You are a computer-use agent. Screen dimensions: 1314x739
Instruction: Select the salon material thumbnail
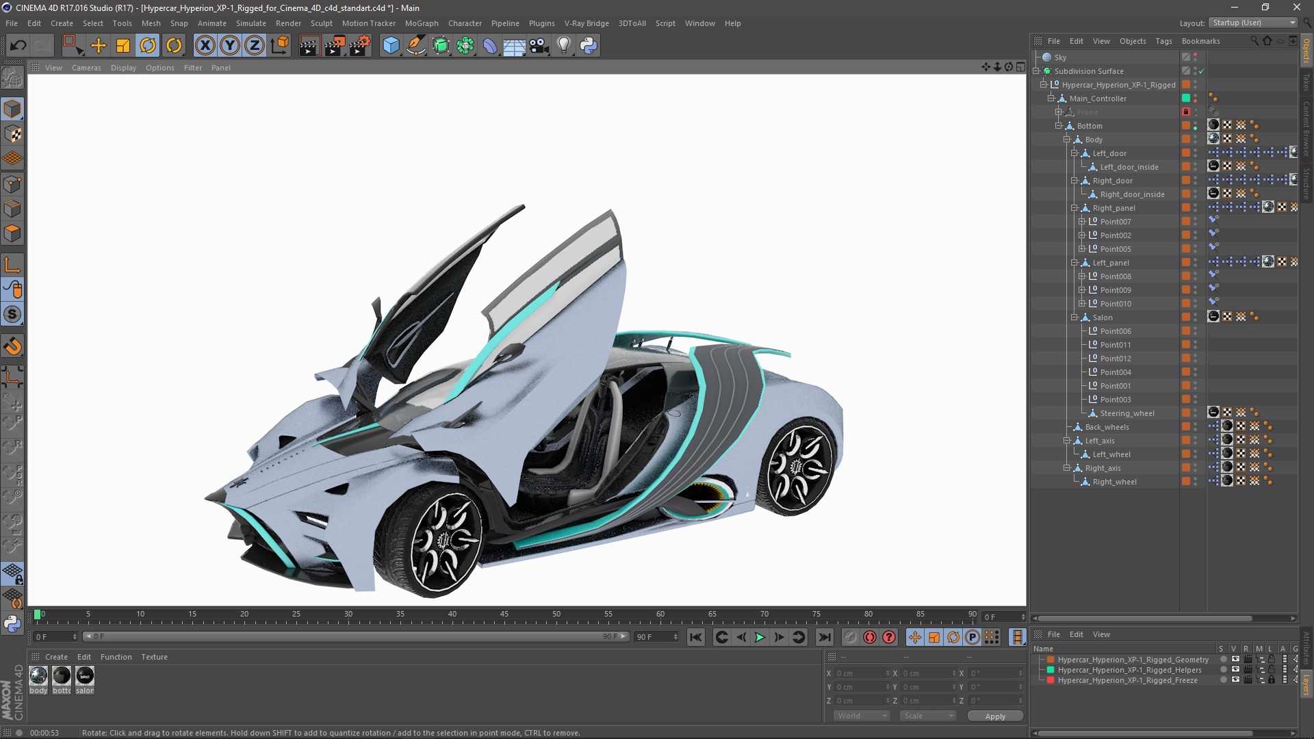[85, 676]
